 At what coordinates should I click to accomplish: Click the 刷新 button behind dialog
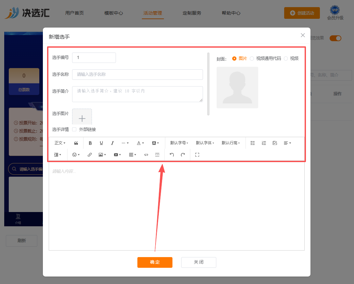(x=22, y=241)
